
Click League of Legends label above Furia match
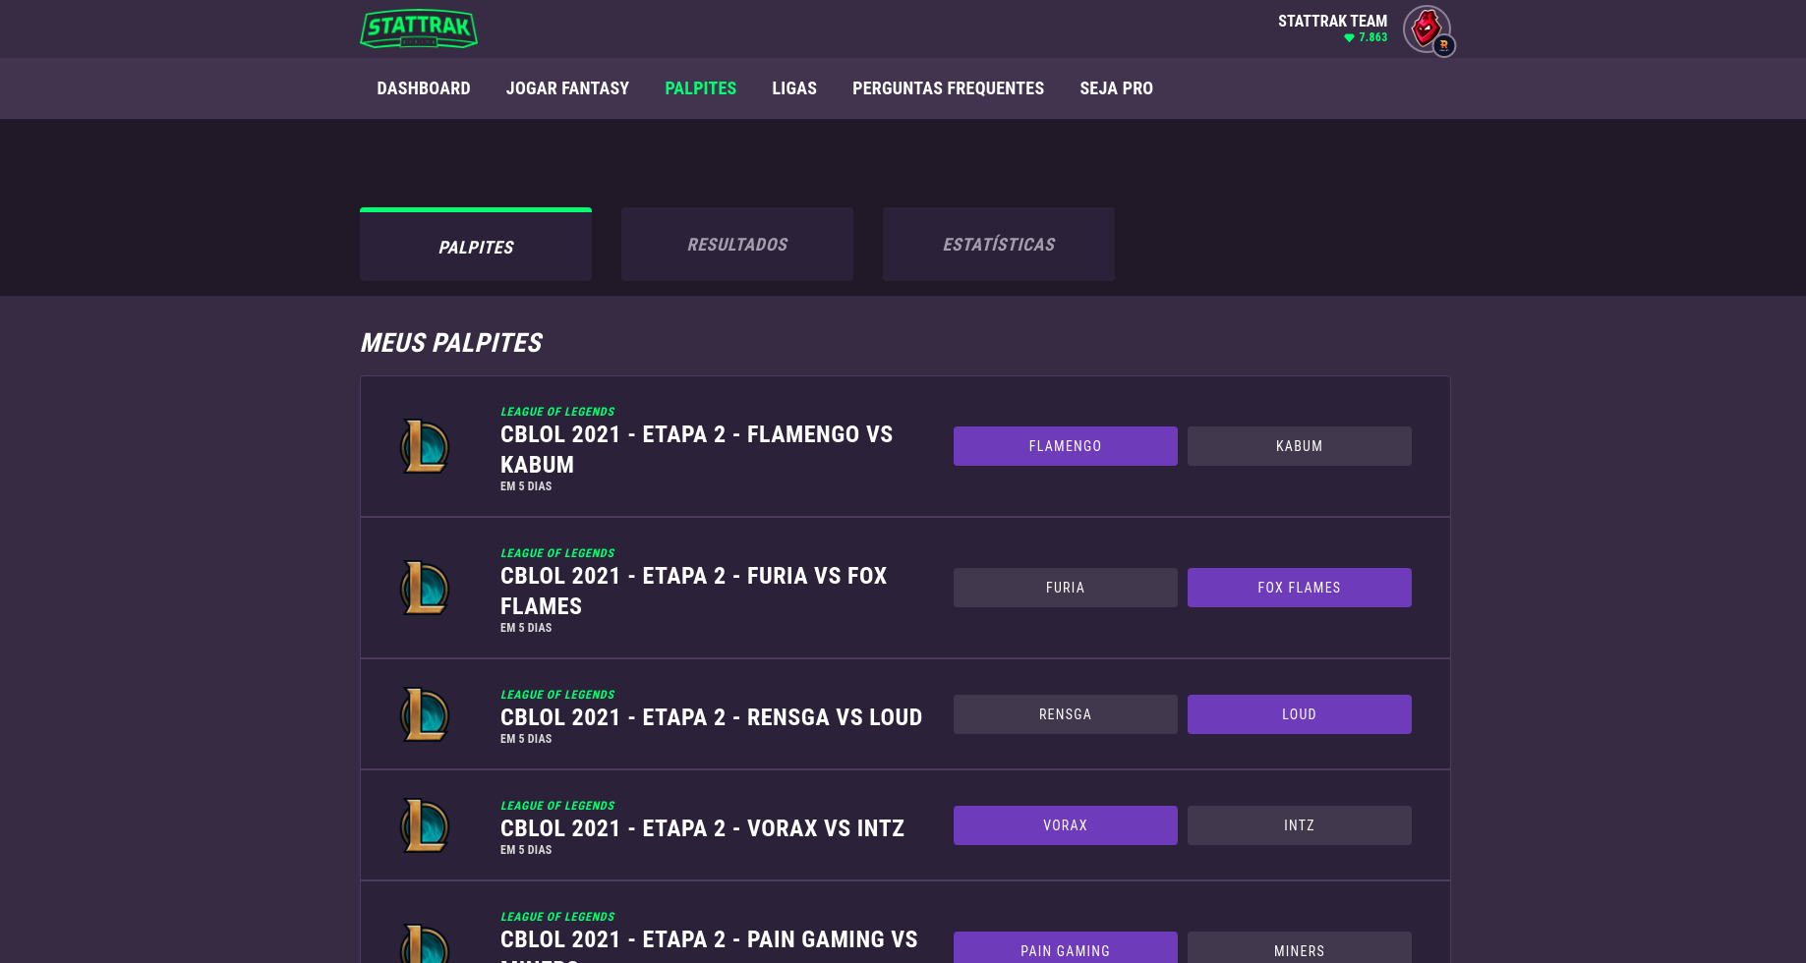point(557,553)
